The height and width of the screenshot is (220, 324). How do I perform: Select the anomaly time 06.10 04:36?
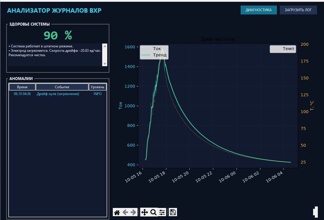point(22,94)
